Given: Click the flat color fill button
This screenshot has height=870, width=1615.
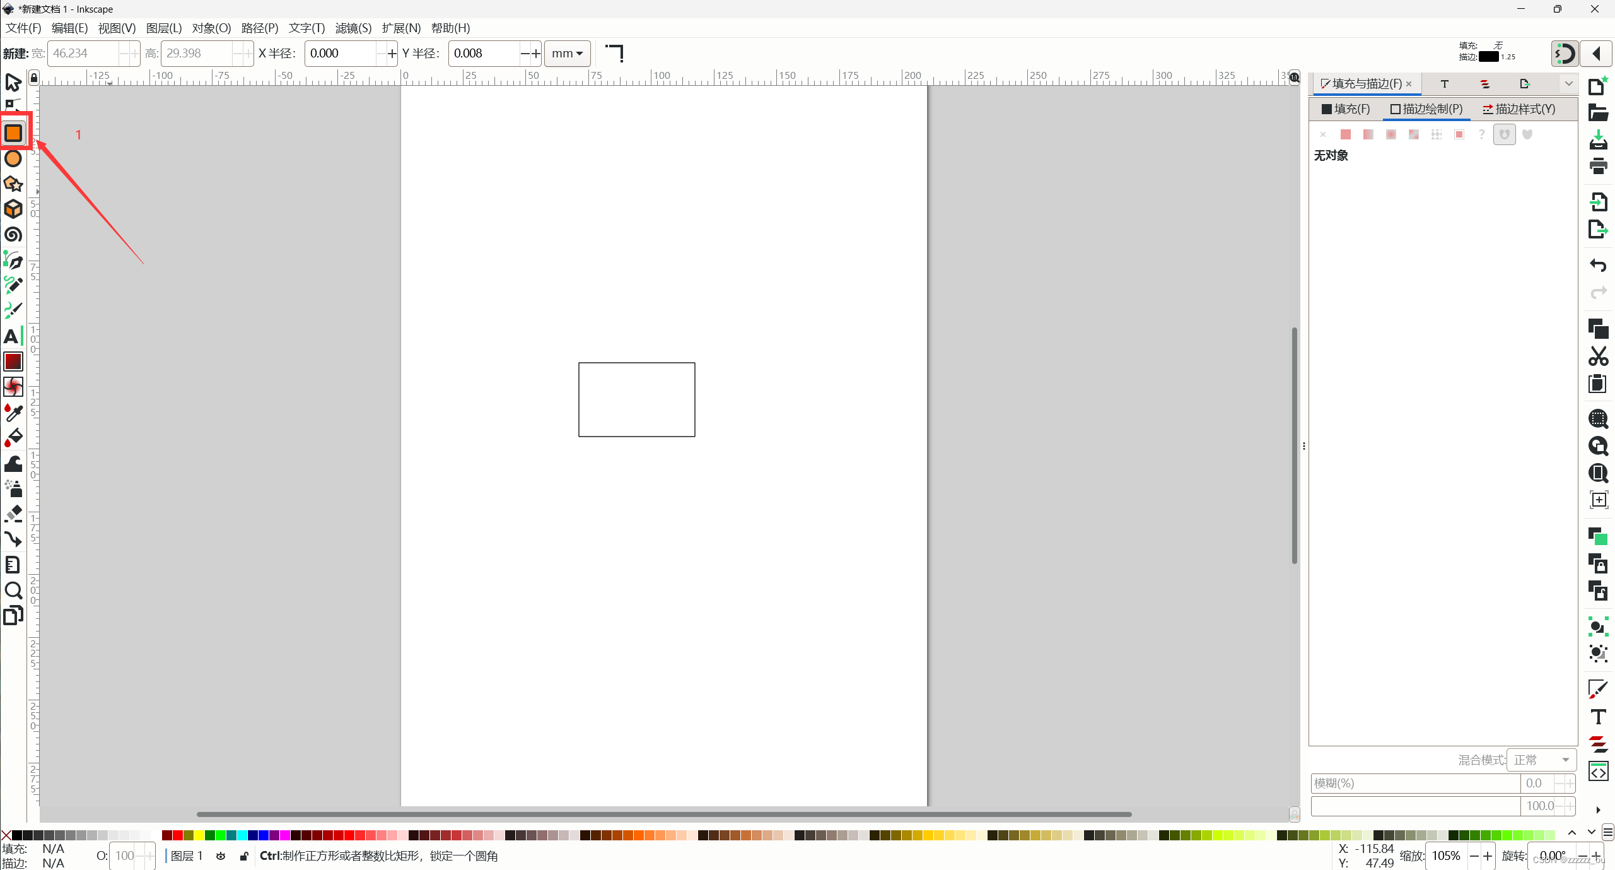Looking at the screenshot, I should (1346, 134).
